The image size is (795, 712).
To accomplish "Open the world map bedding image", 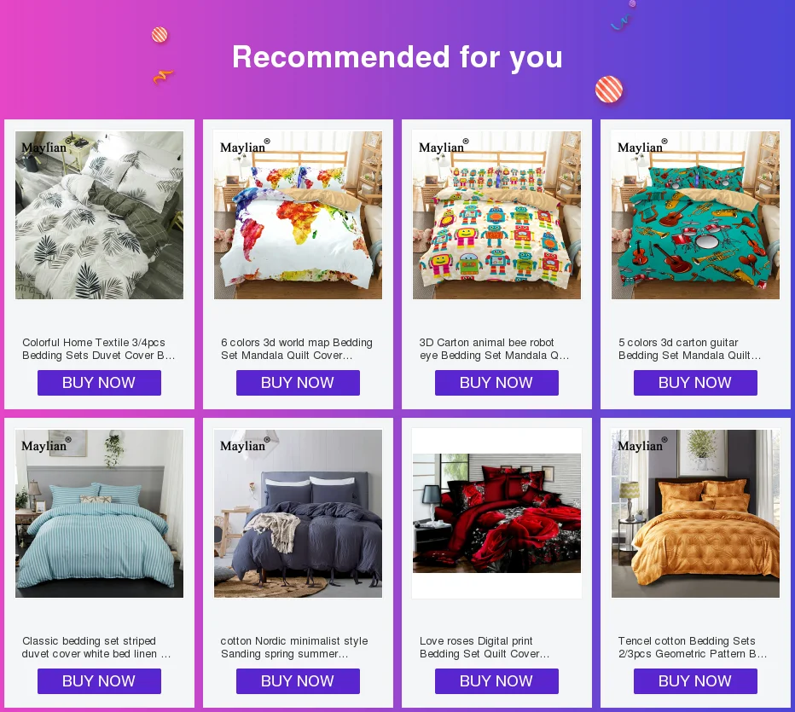I will [299, 215].
